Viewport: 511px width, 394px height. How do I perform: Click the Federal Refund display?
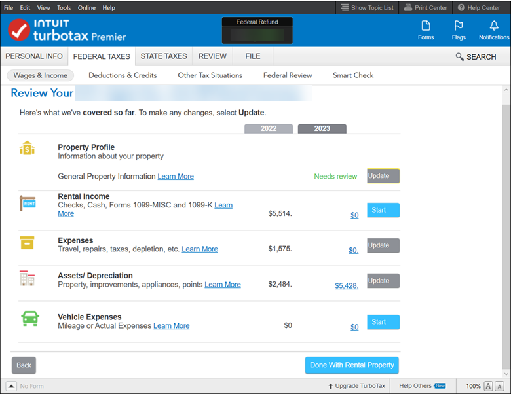coord(257,31)
